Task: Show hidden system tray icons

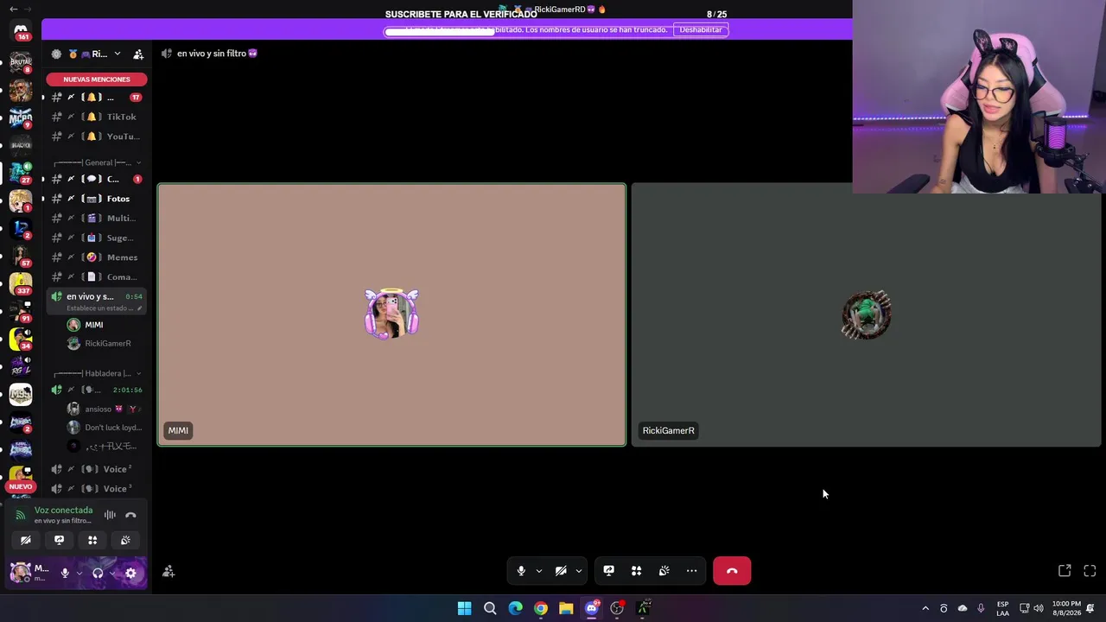Action: pyautogui.click(x=925, y=608)
